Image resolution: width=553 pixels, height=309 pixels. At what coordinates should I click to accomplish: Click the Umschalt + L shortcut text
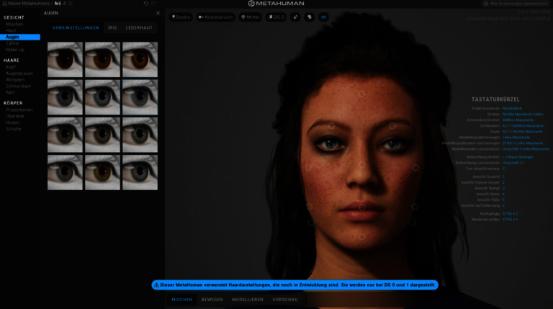[x=513, y=163]
